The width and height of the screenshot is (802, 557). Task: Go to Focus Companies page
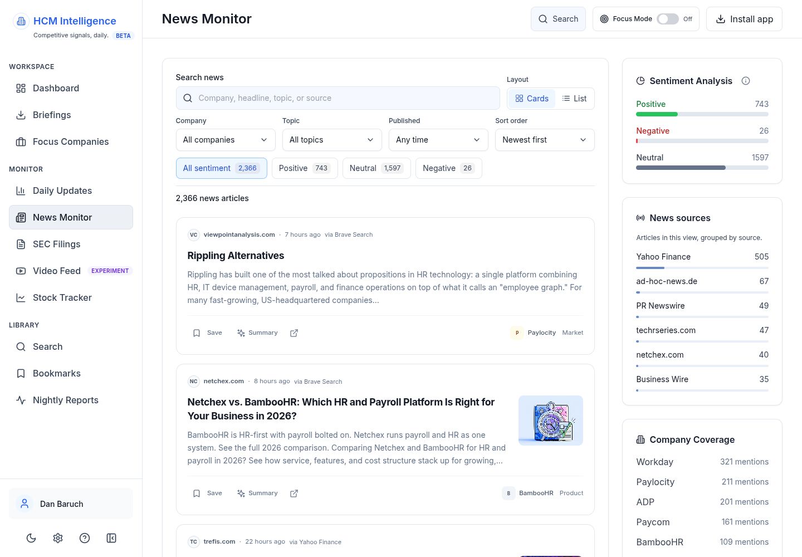click(71, 141)
